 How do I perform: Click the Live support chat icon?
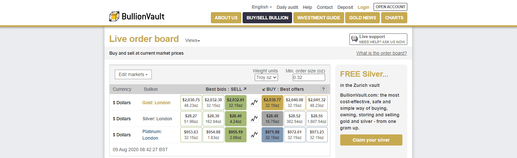tap(354, 39)
